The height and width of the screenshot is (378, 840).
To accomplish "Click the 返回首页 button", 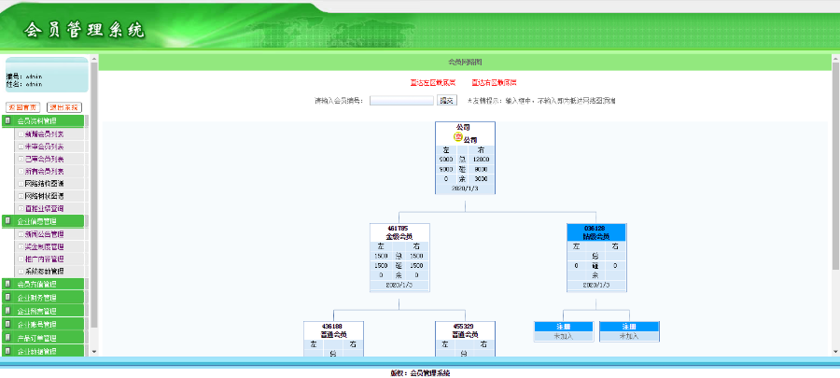I will click(x=23, y=107).
